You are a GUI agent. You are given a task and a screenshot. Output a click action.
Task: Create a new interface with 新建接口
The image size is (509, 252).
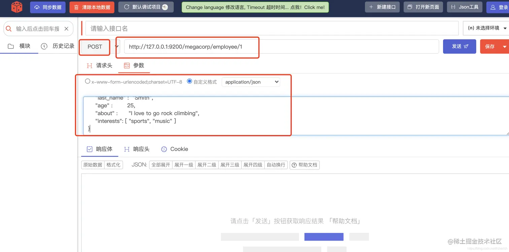(382, 7)
